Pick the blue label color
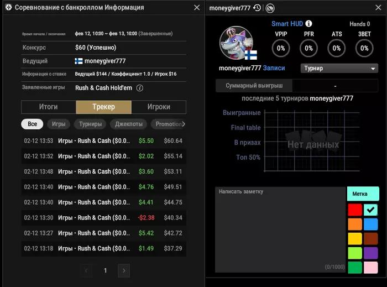 click(x=370, y=224)
